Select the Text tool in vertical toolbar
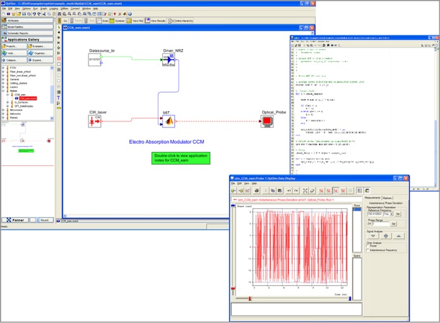The image size is (440, 323). (x=59, y=98)
